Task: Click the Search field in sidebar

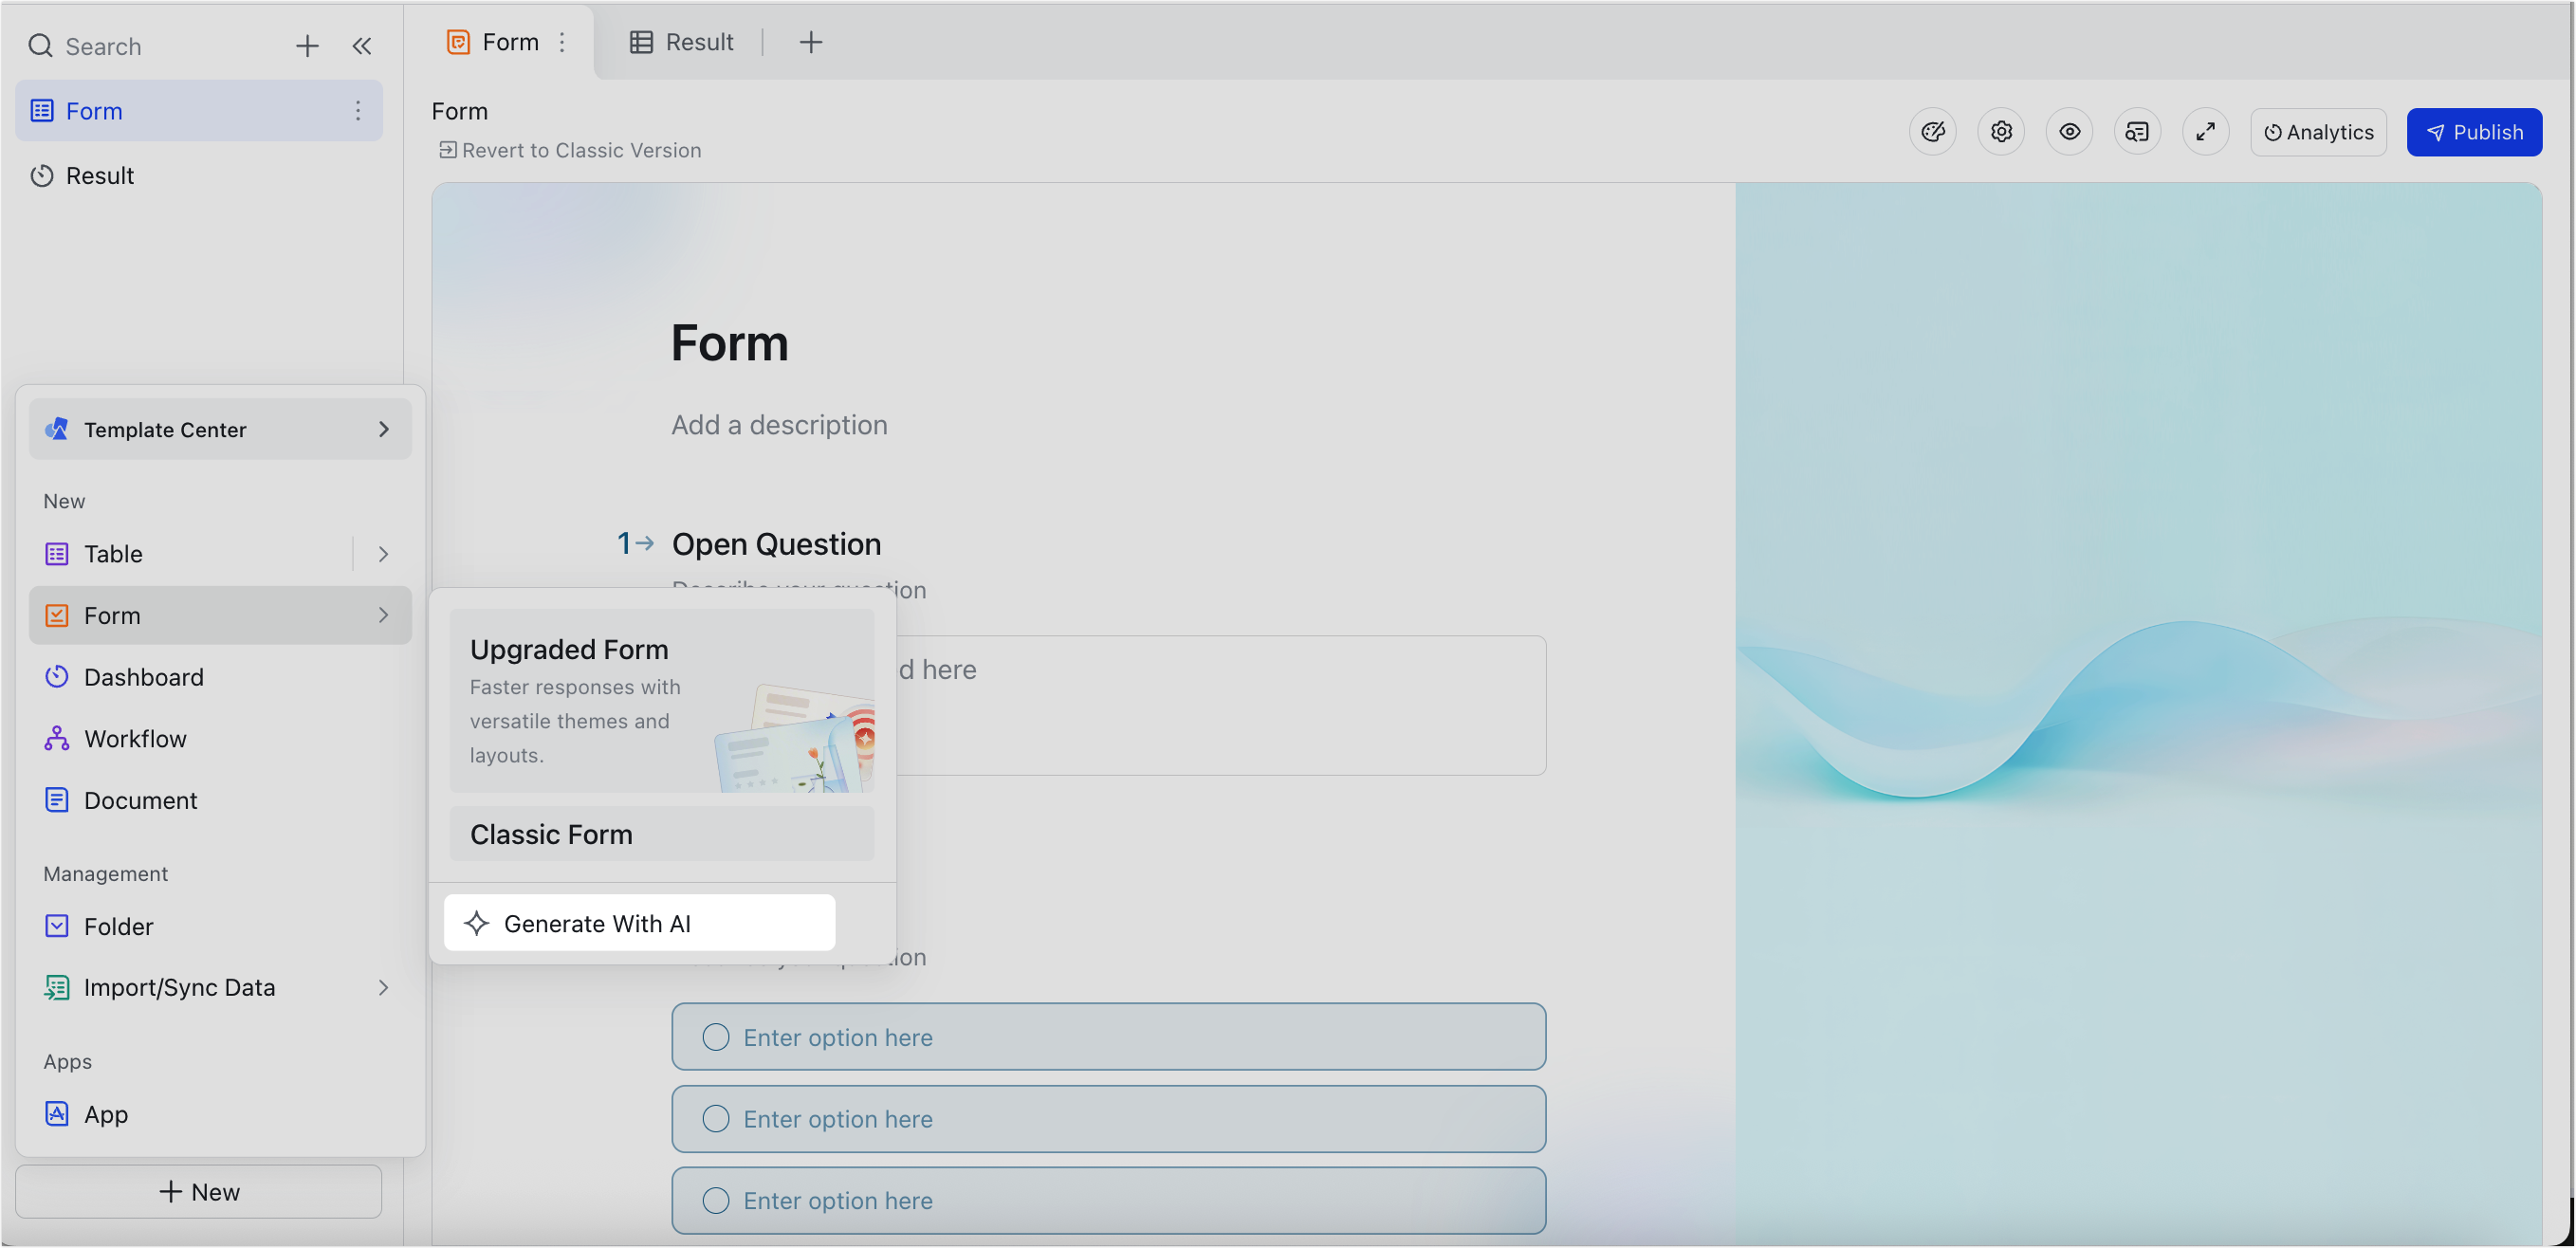Action: point(150,46)
